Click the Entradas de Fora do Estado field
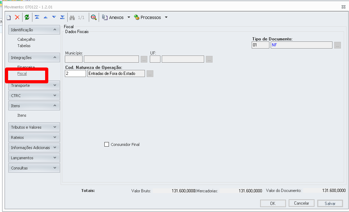 (x=116, y=73)
